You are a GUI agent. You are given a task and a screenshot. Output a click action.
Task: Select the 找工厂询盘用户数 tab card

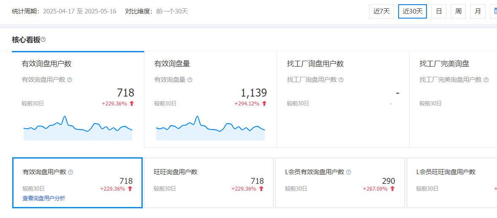pyautogui.click(x=343, y=100)
